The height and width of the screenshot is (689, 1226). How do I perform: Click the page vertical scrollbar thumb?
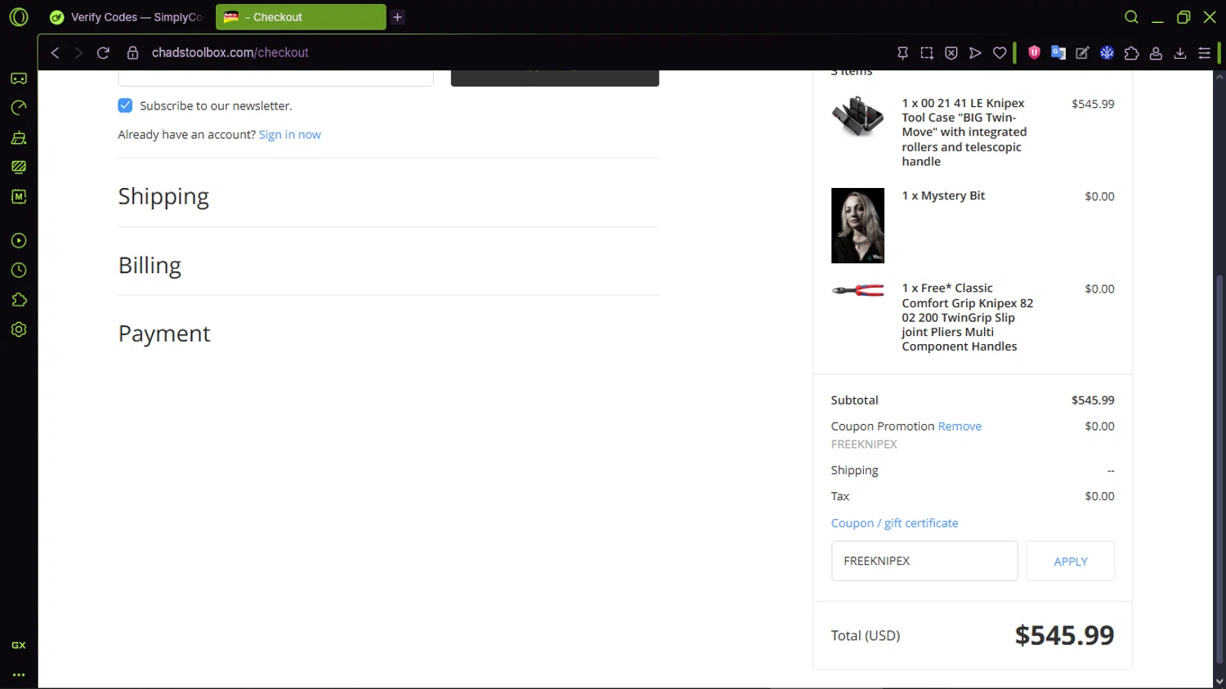(x=1219, y=469)
